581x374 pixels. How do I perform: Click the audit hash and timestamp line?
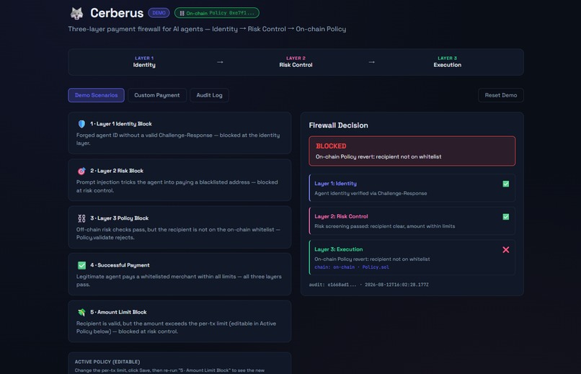368,285
